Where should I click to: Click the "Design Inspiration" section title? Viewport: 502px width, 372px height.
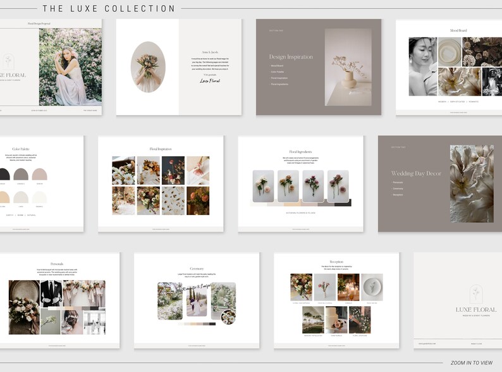click(x=291, y=57)
